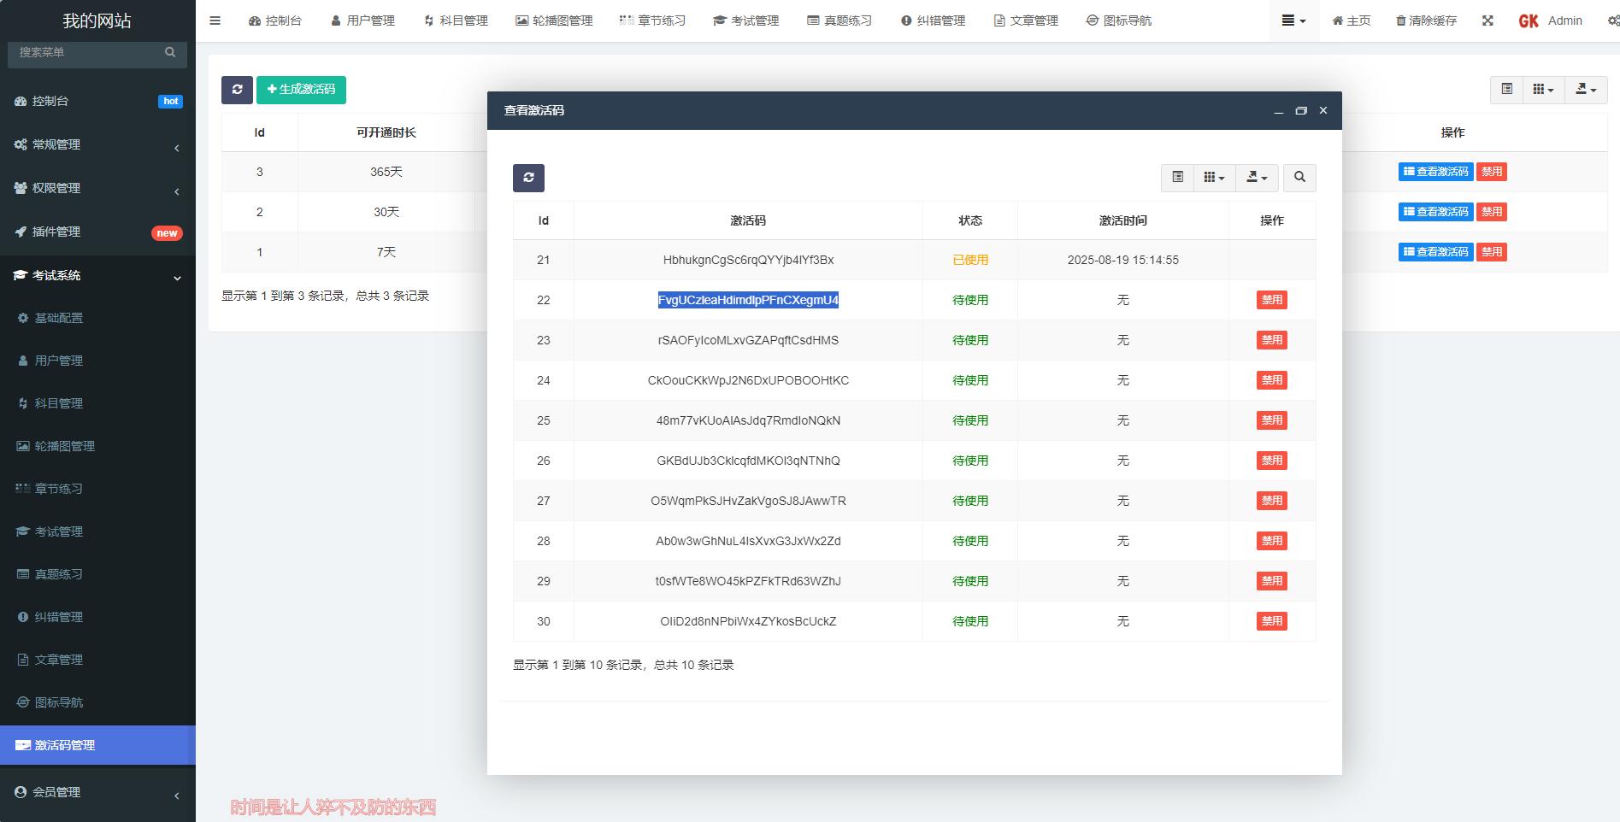Toggle detail view in the activation code dialog
1620x822 pixels.
[x=1177, y=178]
